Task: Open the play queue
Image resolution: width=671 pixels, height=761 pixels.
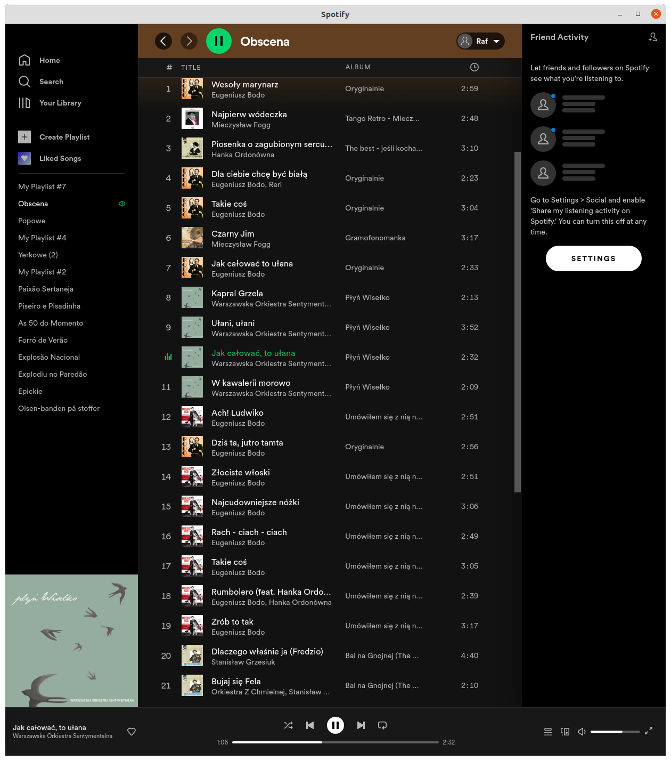Action: [x=548, y=732]
